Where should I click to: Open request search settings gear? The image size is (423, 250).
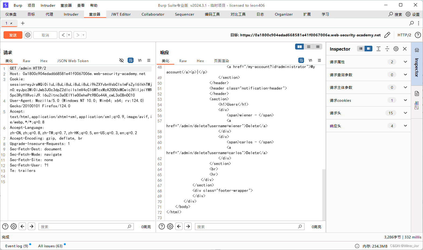pyautogui.click(x=14, y=226)
